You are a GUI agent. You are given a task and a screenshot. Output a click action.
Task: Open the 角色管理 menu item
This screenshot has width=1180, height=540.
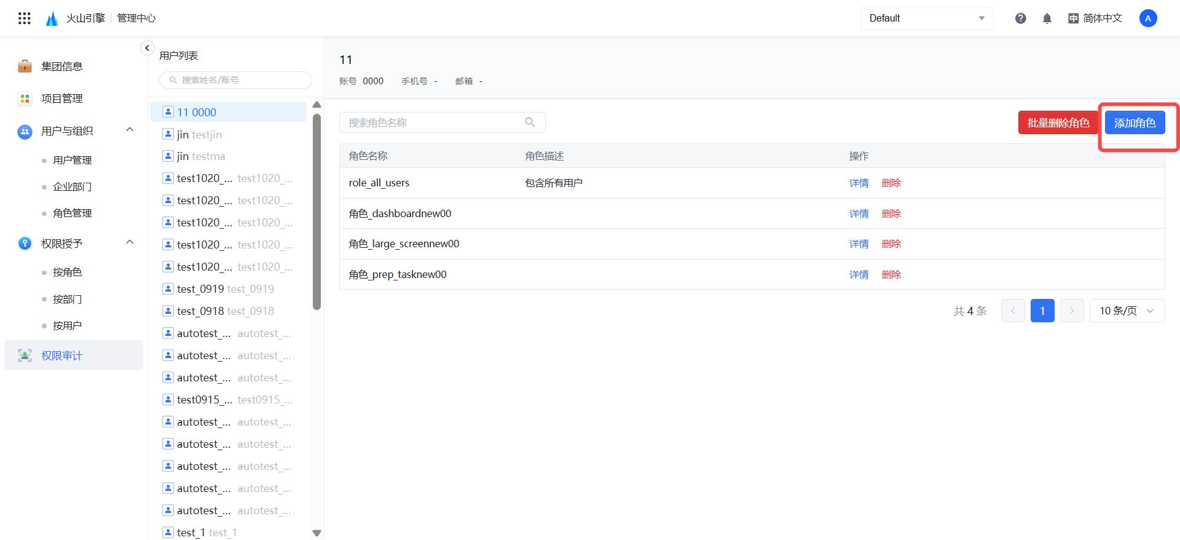tap(72, 213)
